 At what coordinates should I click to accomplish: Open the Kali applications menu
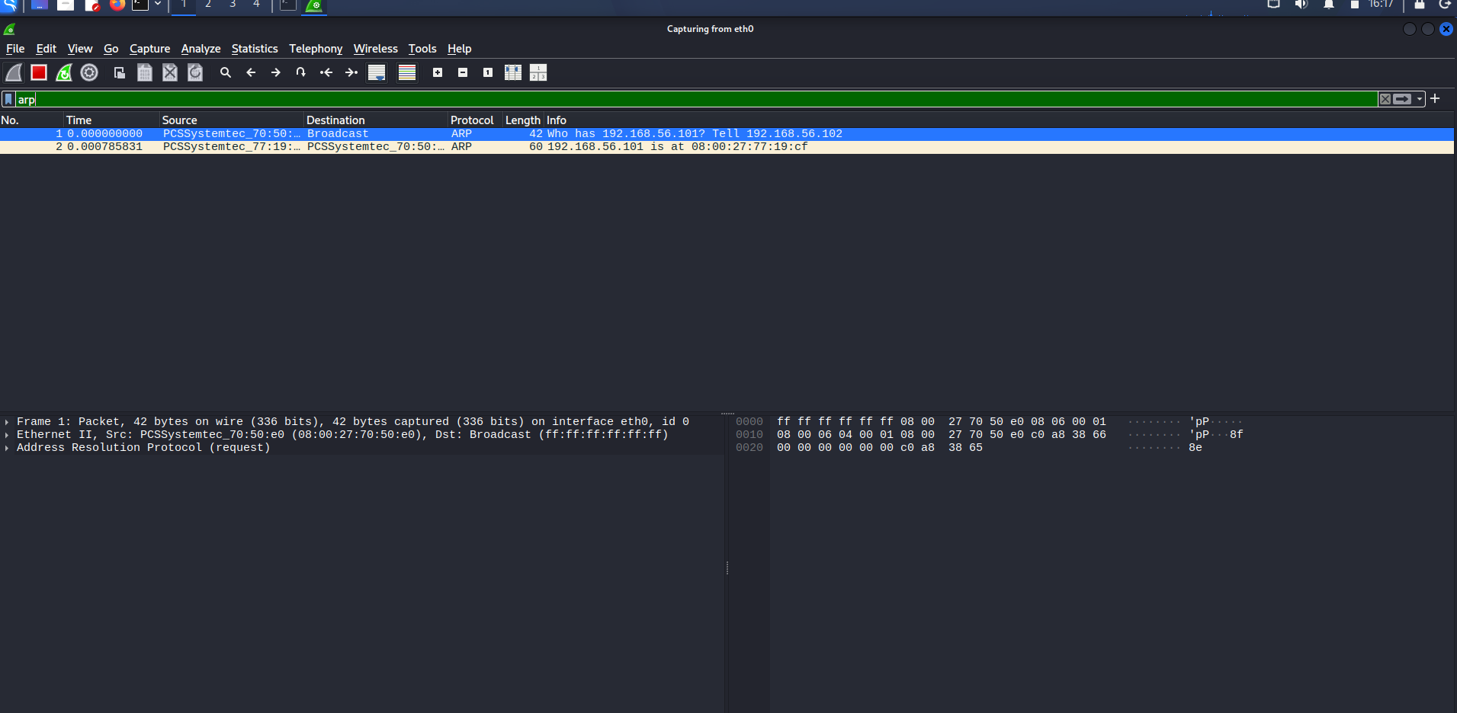pyautogui.click(x=9, y=5)
